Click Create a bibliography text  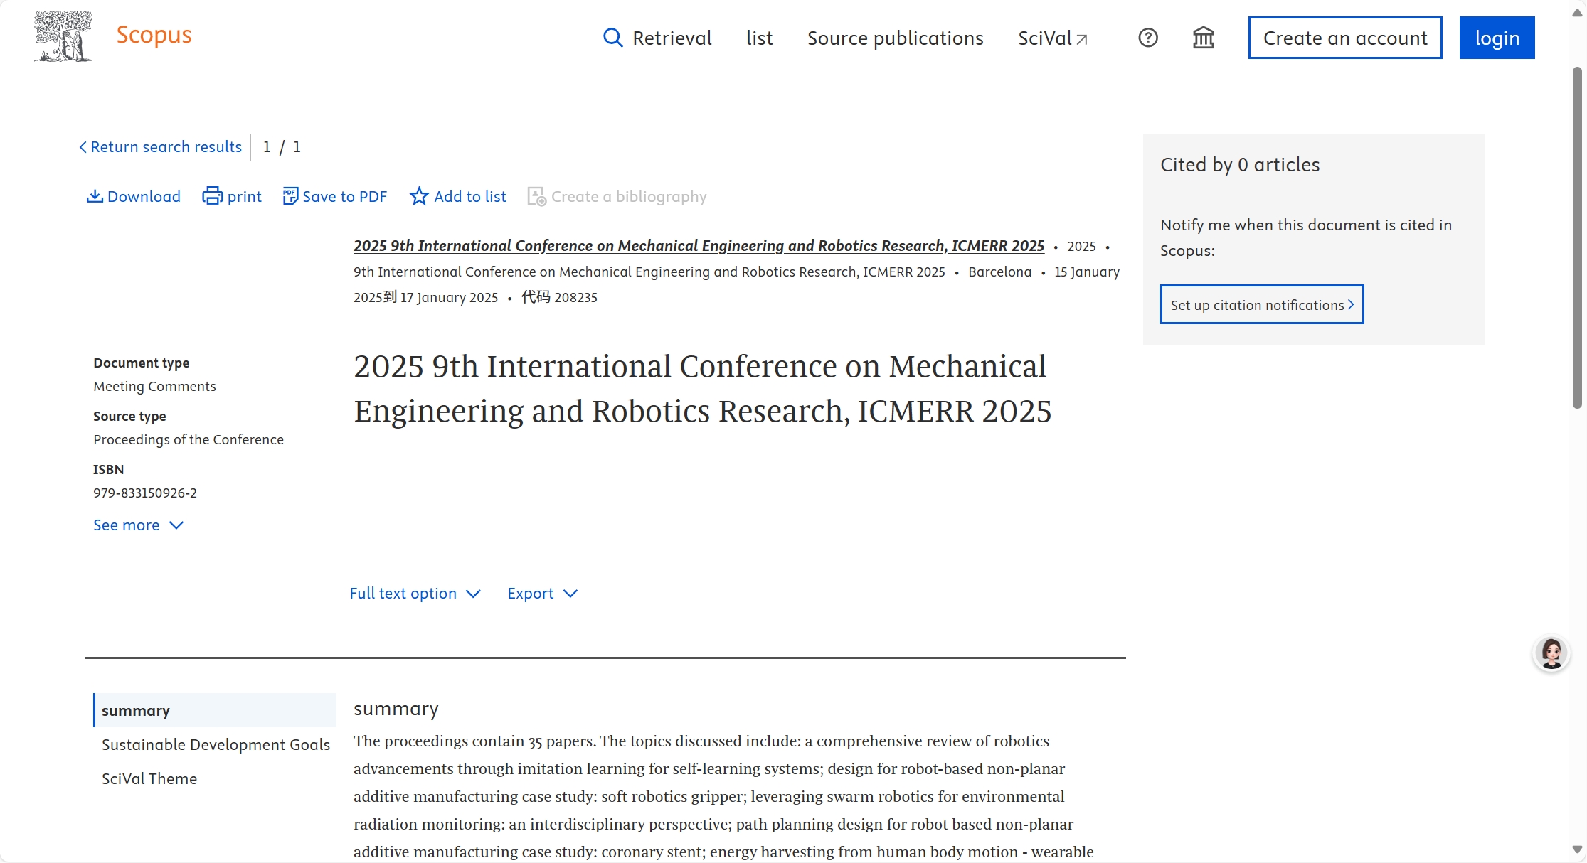[628, 197]
